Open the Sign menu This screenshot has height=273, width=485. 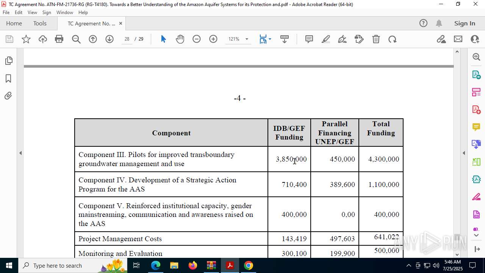[47, 13]
